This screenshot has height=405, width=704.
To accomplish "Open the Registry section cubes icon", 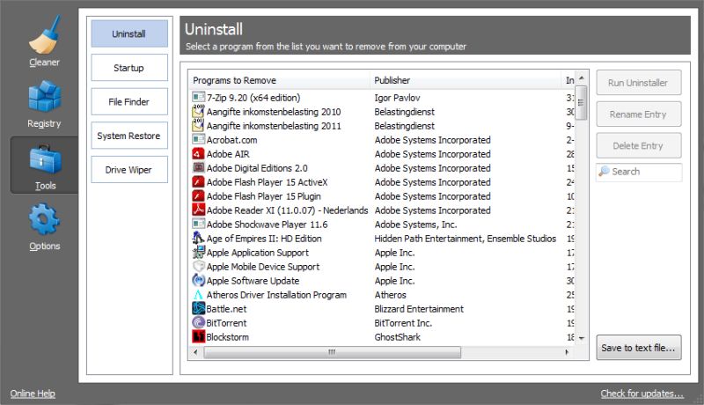I will pyautogui.click(x=44, y=96).
